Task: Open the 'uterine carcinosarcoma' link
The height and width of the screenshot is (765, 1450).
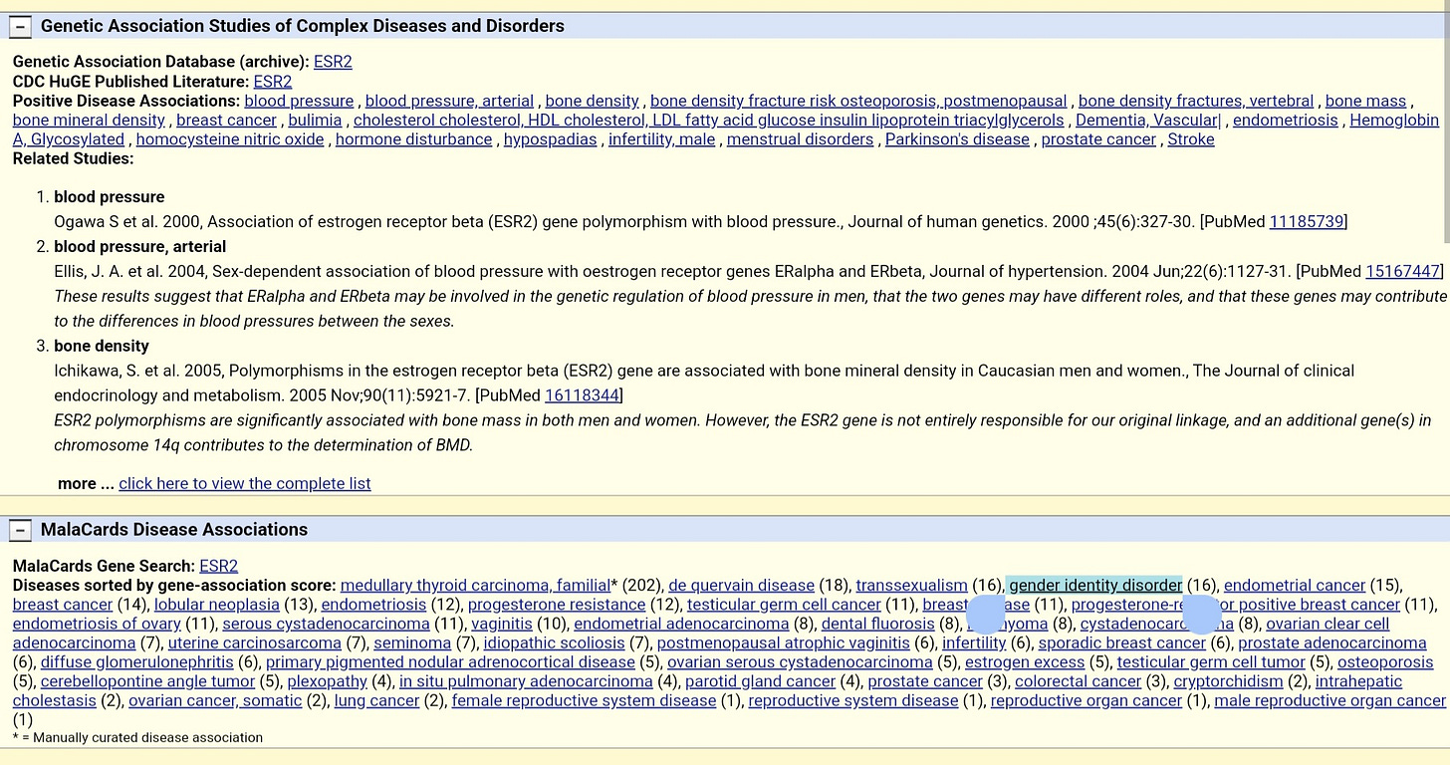Action: pos(255,643)
